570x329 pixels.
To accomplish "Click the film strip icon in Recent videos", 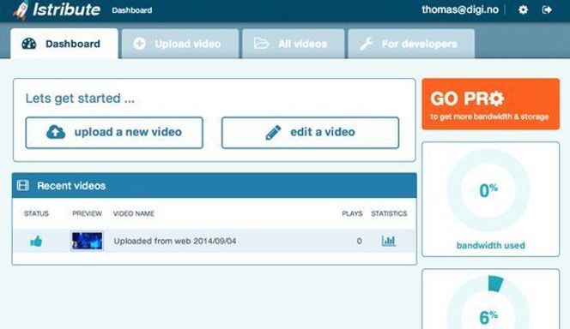I will click(x=23, y=186).
